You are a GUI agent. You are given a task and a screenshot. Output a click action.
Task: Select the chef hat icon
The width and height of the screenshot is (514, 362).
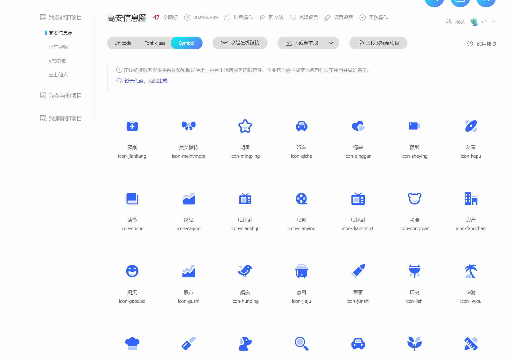132,344
